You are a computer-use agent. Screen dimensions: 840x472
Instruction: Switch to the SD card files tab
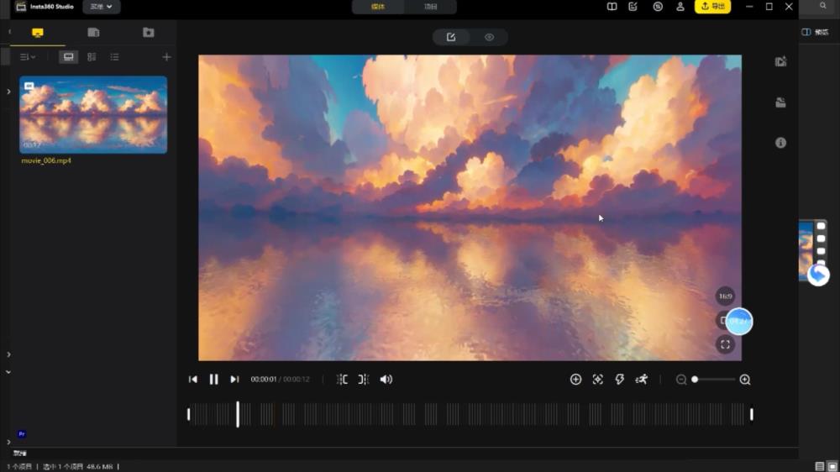[x=93, y=33]
